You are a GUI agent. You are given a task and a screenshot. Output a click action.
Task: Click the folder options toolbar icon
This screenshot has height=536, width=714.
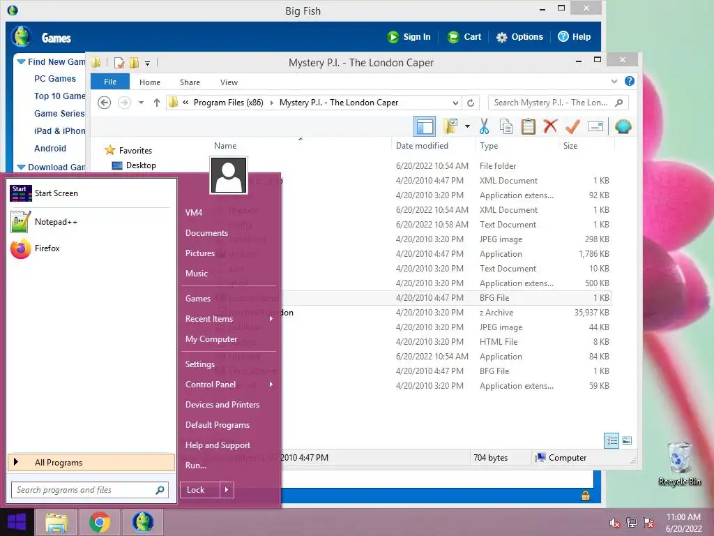450,126
